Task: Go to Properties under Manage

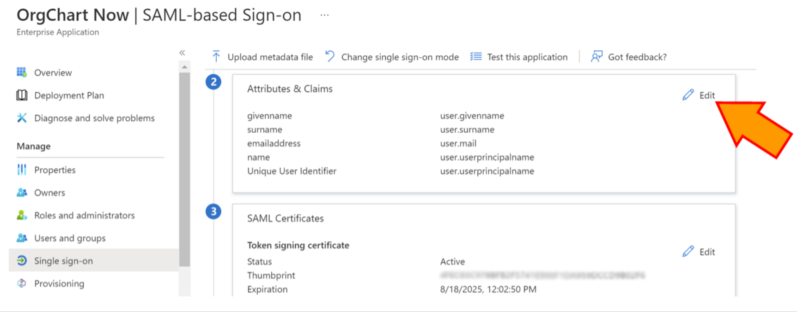Action: click(x=55, y=170)
